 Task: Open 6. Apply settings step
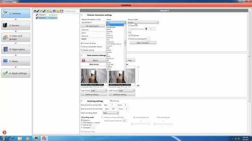[x=16, y=73]
